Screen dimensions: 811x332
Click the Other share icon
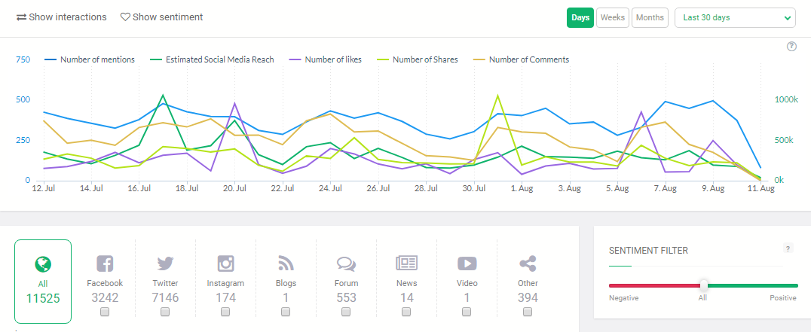click(x=528, y=263)
